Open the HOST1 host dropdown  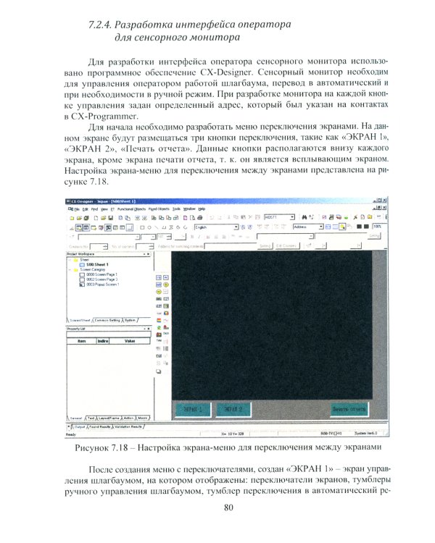292,217
